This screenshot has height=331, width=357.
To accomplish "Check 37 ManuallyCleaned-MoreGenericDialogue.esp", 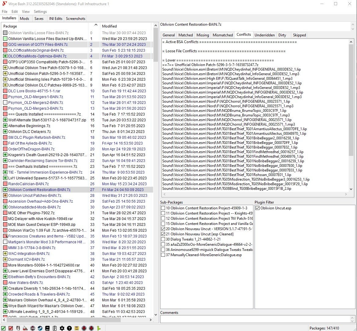I will point(163,255).
